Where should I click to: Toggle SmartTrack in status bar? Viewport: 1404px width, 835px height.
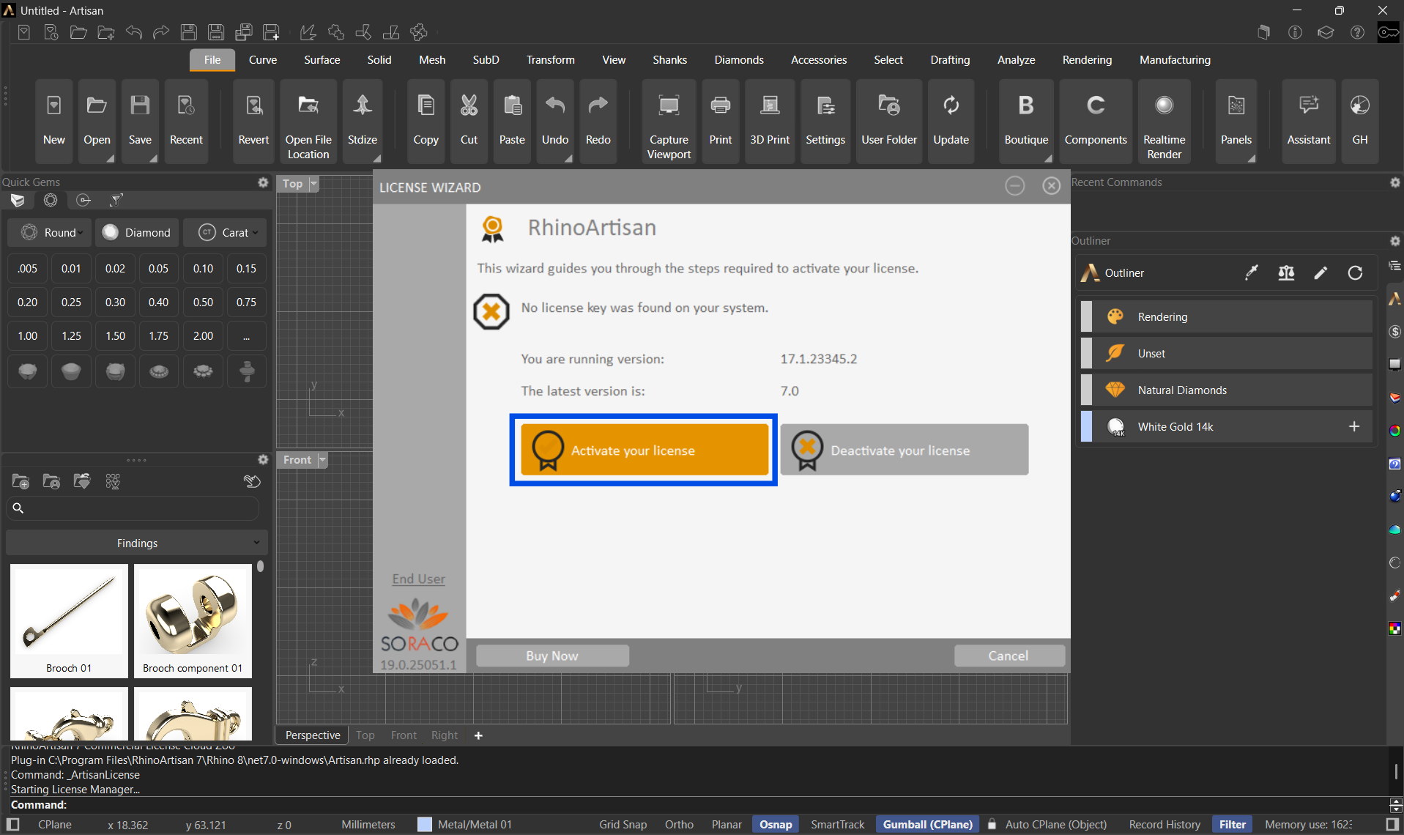tap(838, 824)
